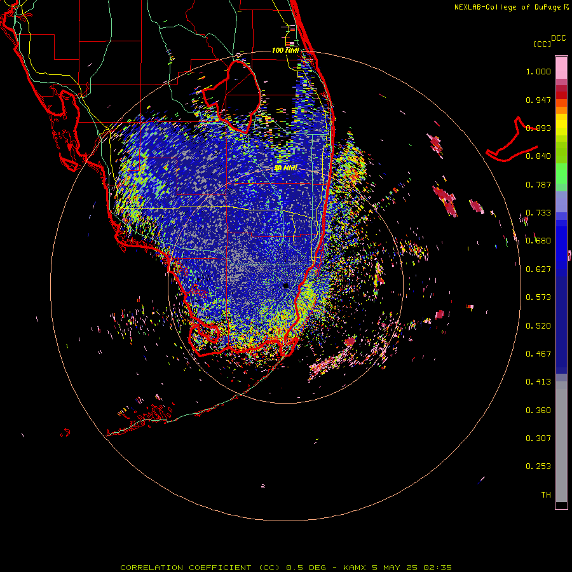Click the TH threshold label
Screen dimensions: 572x572
click(x=546, y=494)
